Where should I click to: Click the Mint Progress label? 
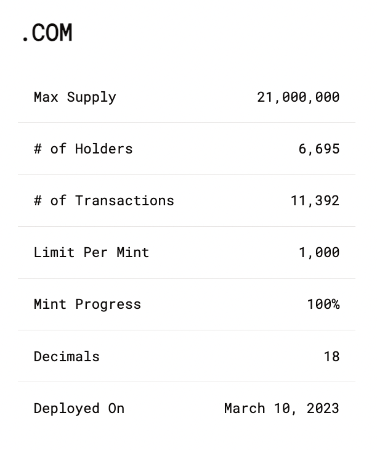pyautogui.click(x=87, y=304)
